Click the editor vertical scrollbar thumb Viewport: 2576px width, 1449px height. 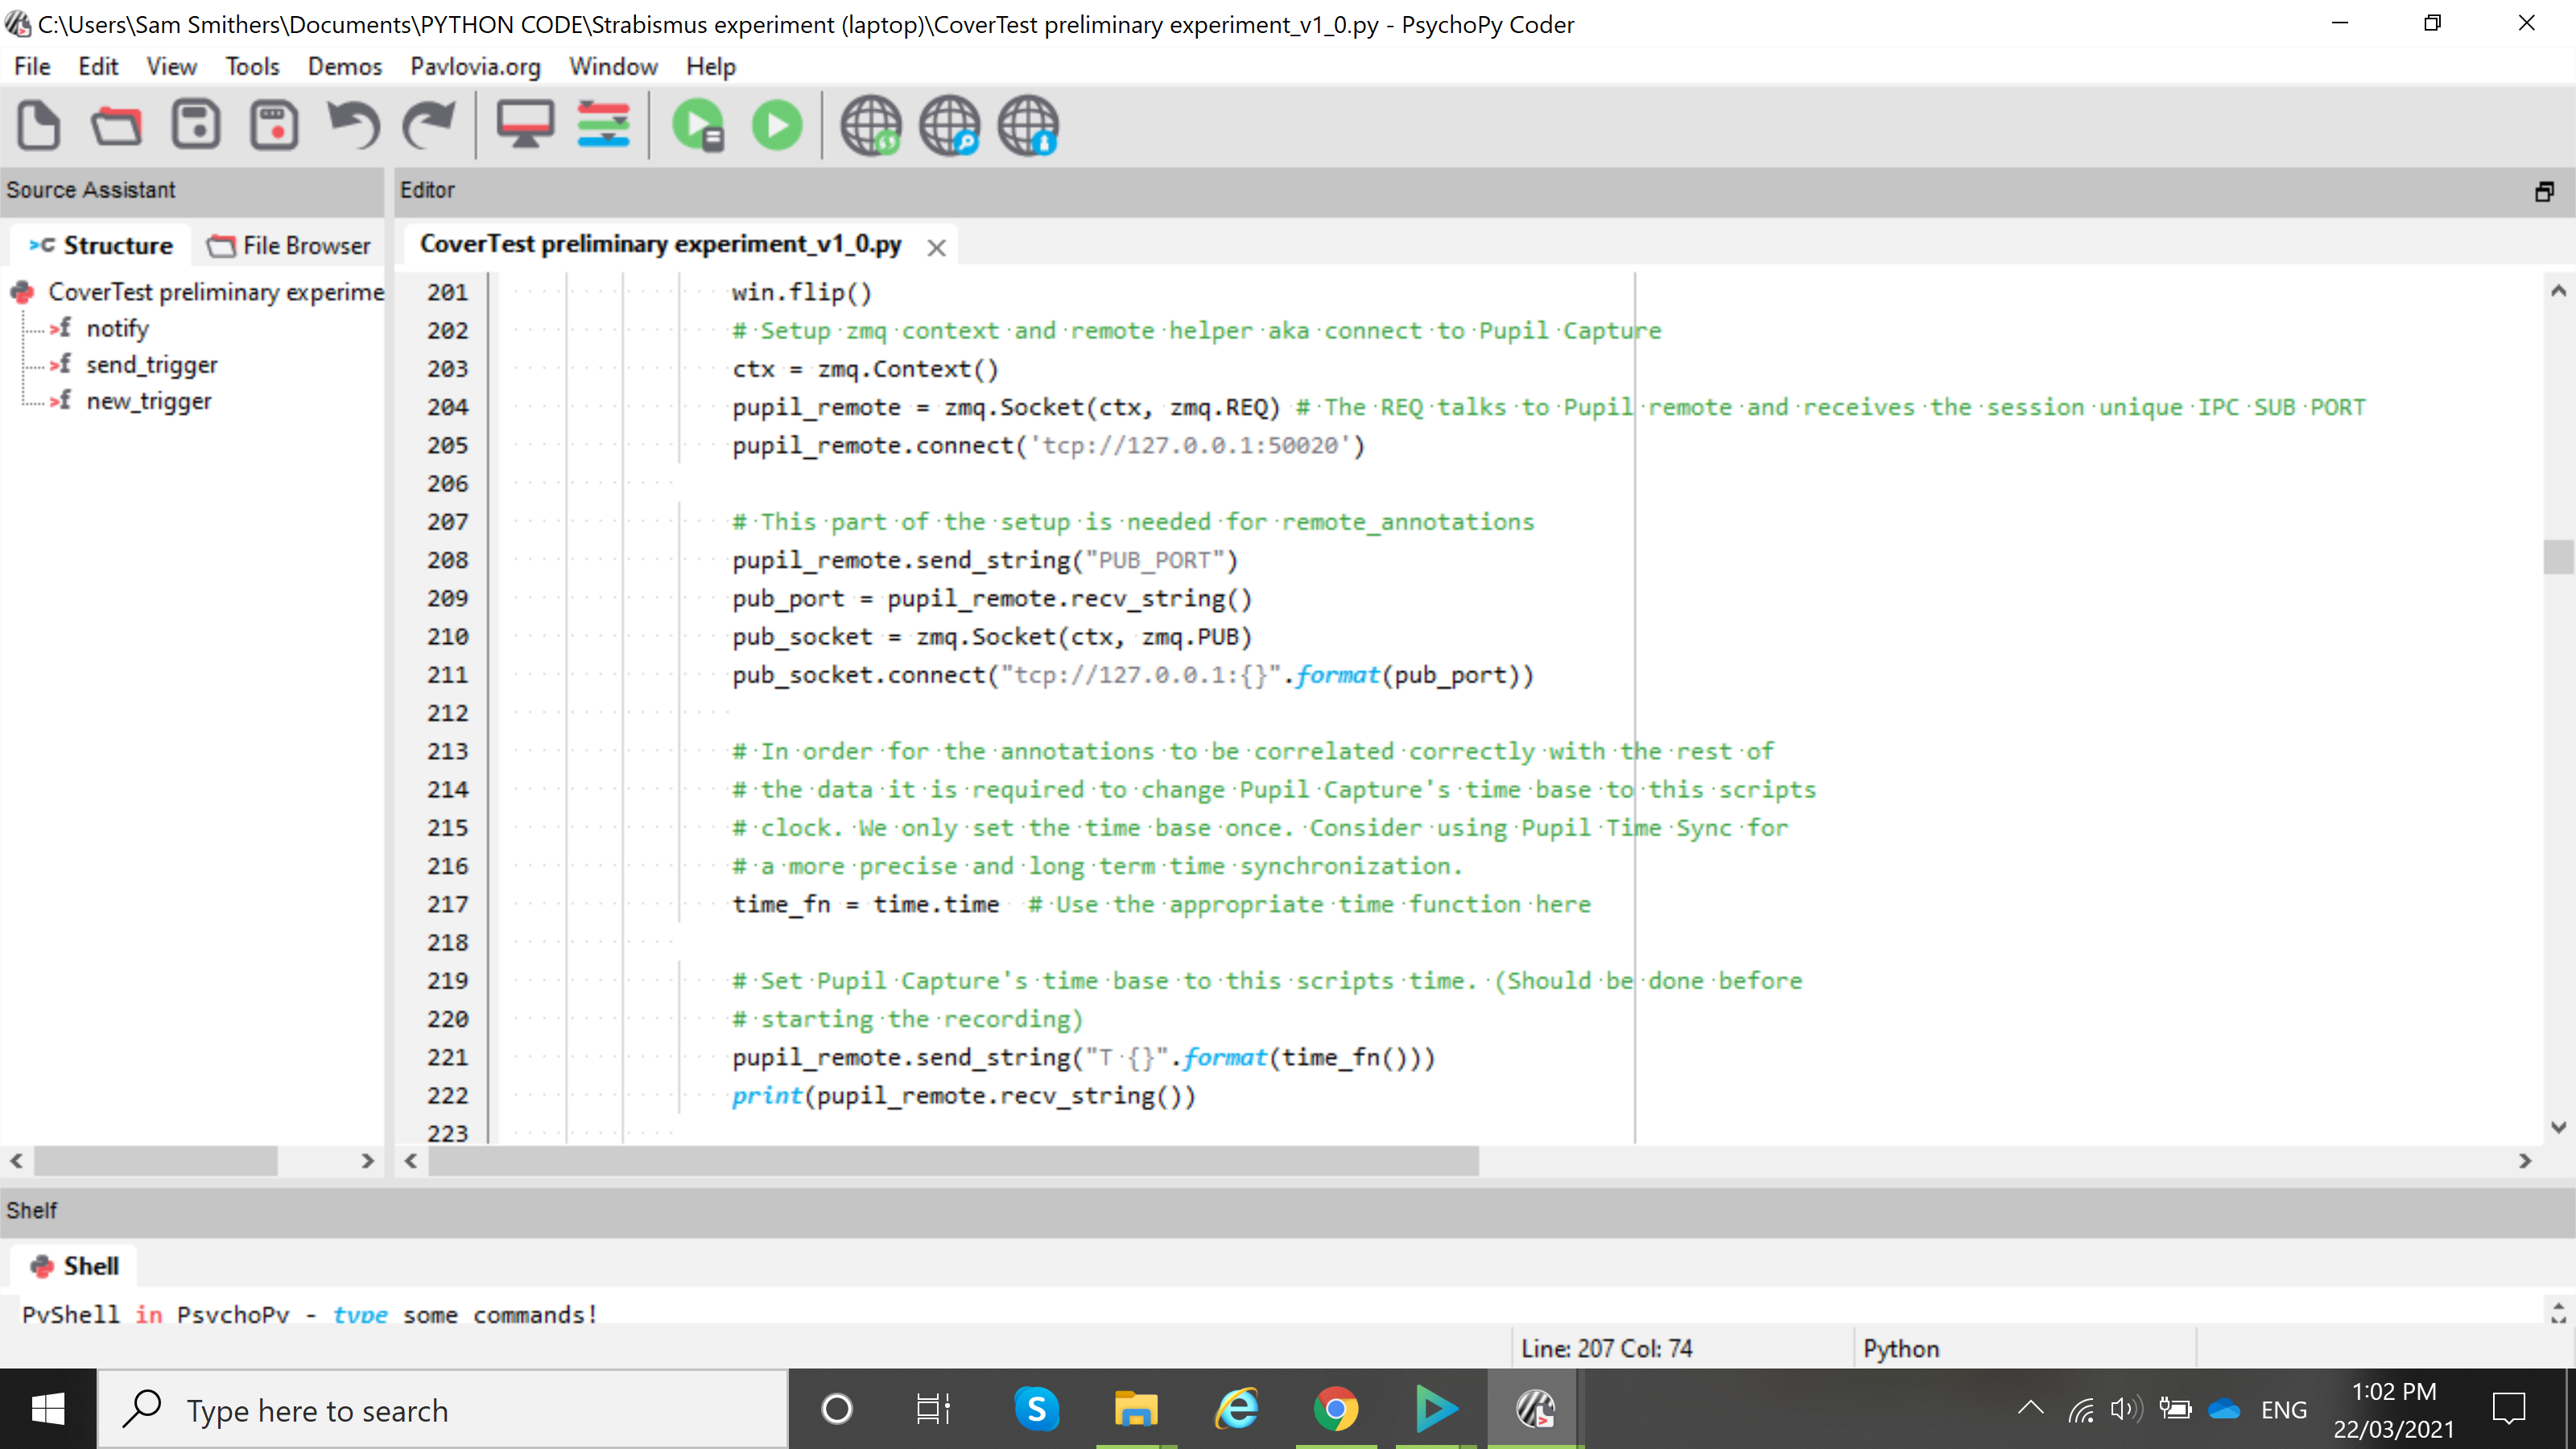point(2558,556)
